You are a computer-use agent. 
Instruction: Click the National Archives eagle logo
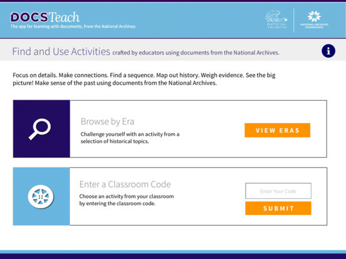[276, 19]
